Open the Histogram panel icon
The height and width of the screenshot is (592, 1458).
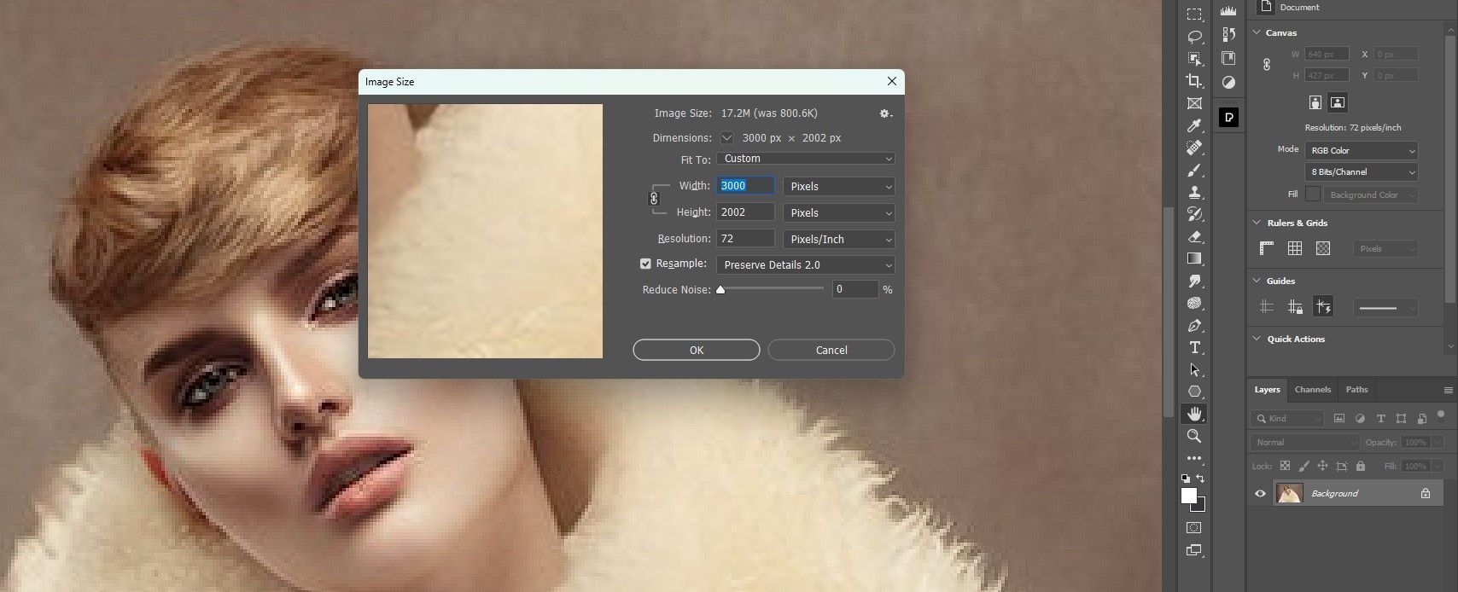tap(1228, 11)
